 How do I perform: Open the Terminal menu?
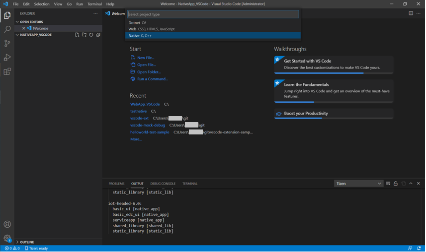(x=94, y=4)
